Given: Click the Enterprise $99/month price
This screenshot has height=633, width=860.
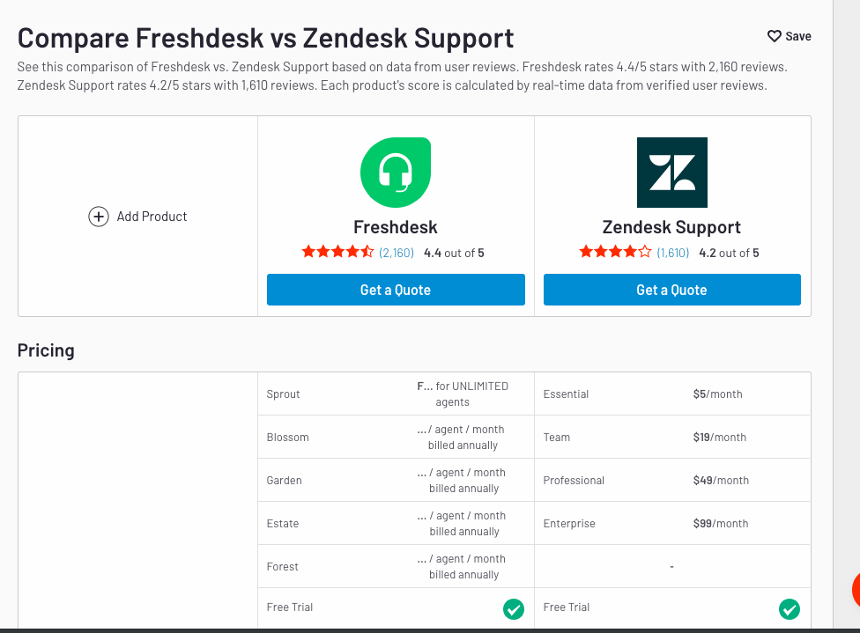Looking at the screenshot, I should tap(721, 523).
